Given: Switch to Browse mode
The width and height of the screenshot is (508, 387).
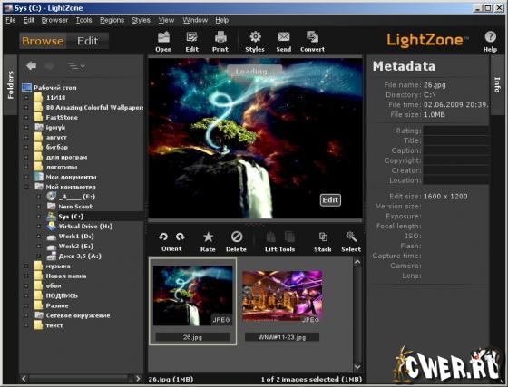Looking at the screenshot, I should 43,41.
